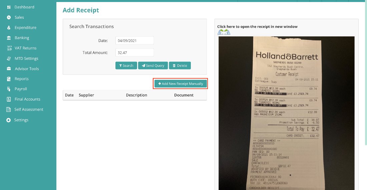The width and height of the screenshot is (367, 190).
Task: Open Self Assessment in the sidebar
Action: coord(29,110)
